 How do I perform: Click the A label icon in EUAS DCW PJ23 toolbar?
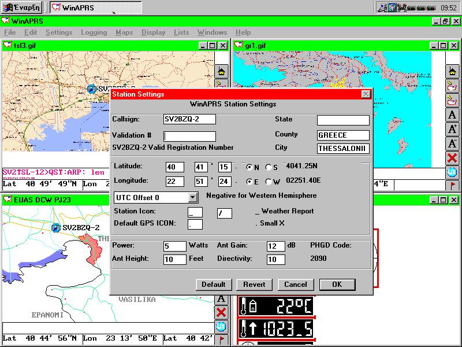tap(221, 299)
